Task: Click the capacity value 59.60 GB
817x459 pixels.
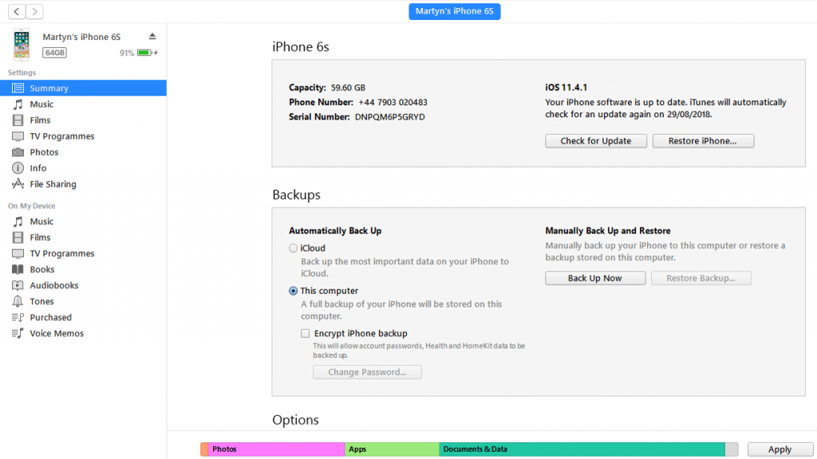Action: click(x=348, y=88)
